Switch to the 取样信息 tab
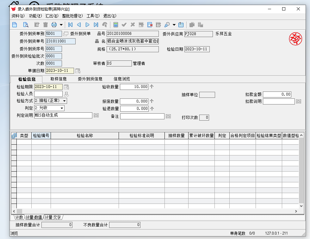 pos(59,79)
